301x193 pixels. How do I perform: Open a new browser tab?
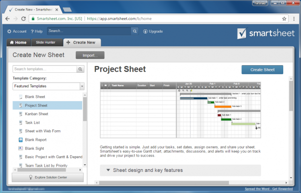pos(67,10)
